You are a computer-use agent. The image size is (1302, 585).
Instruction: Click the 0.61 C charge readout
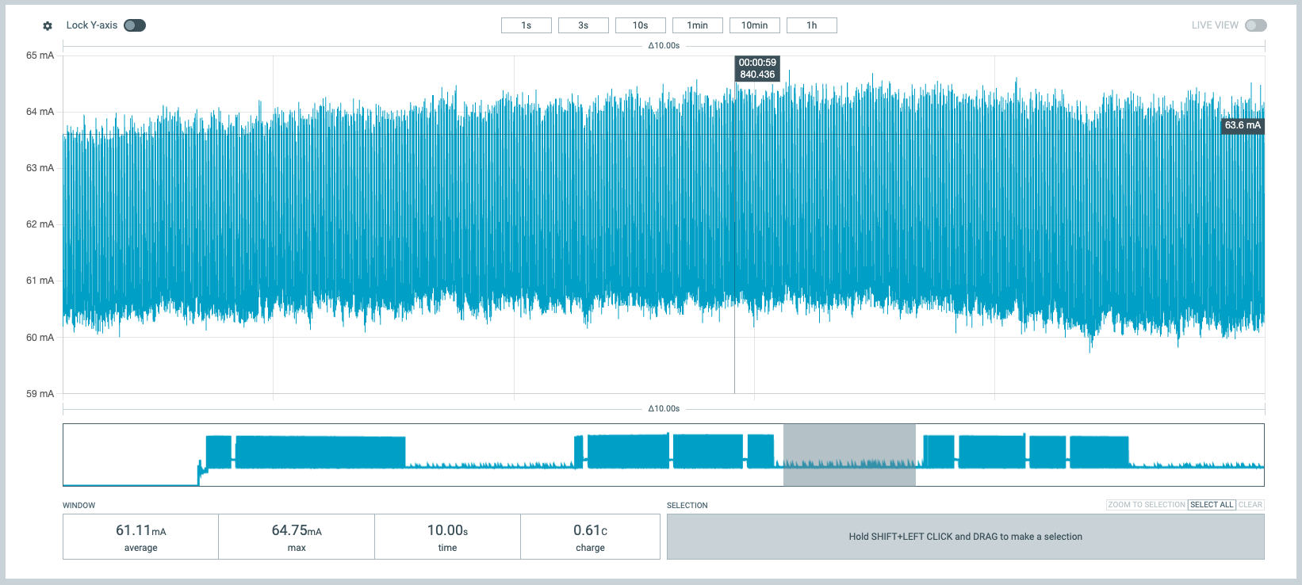[x=590, y=537]
